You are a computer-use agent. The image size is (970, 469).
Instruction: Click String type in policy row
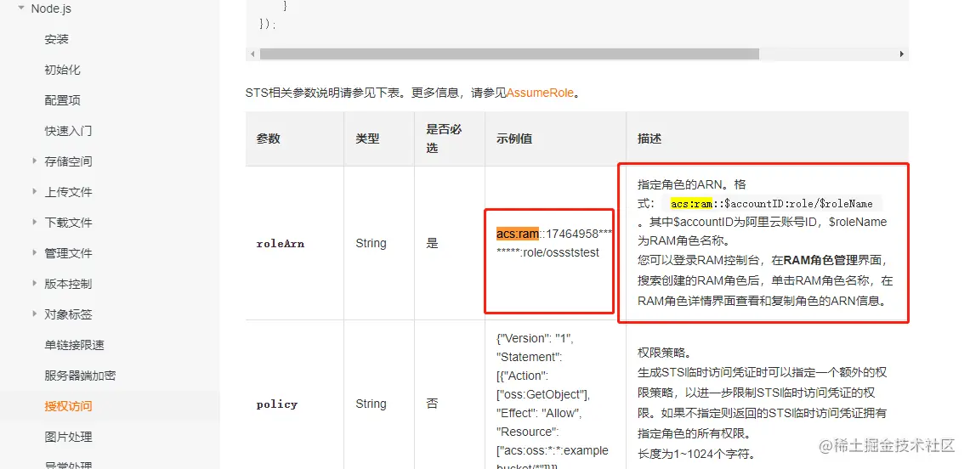tap(371, 404)
